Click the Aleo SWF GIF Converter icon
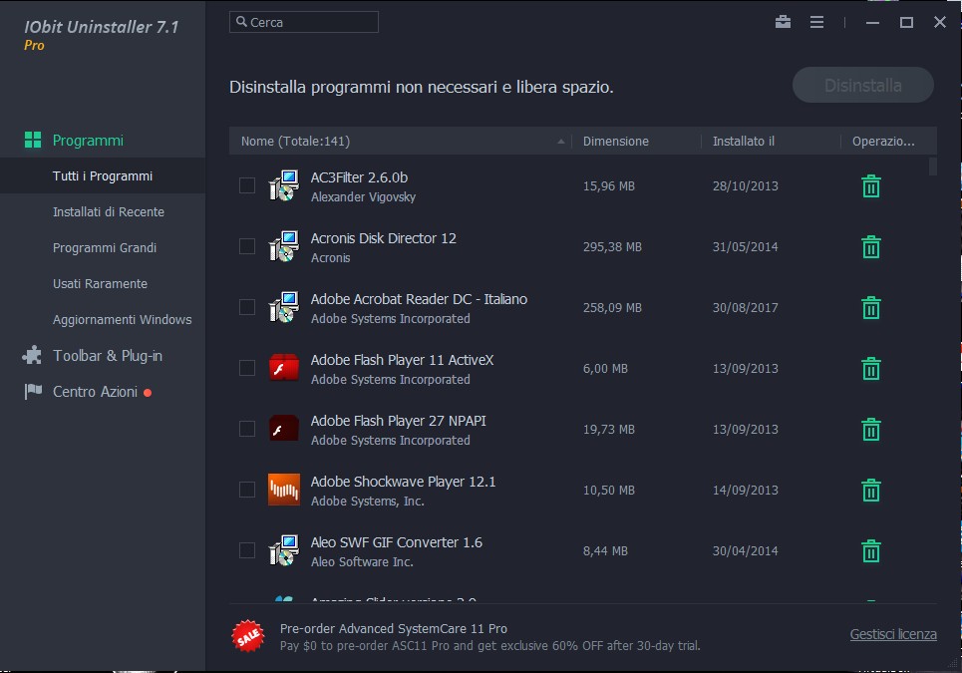This screenshot has height=673, width=962. [x=284, y=550]
